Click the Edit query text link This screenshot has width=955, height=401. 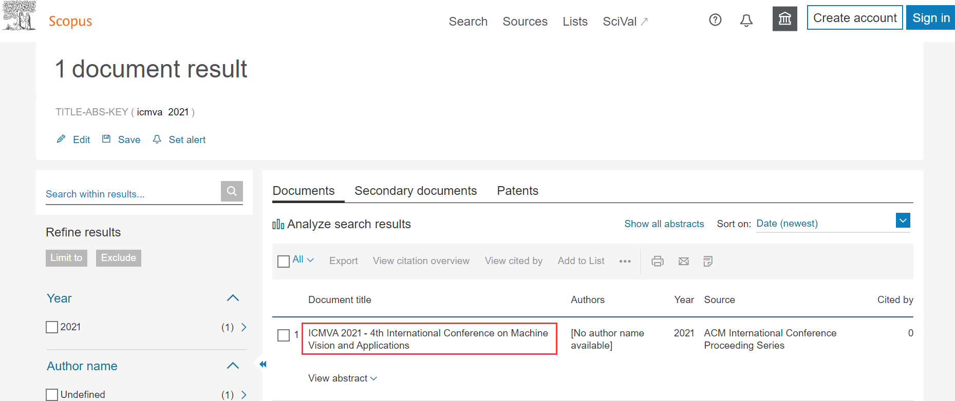click(81, 140)
